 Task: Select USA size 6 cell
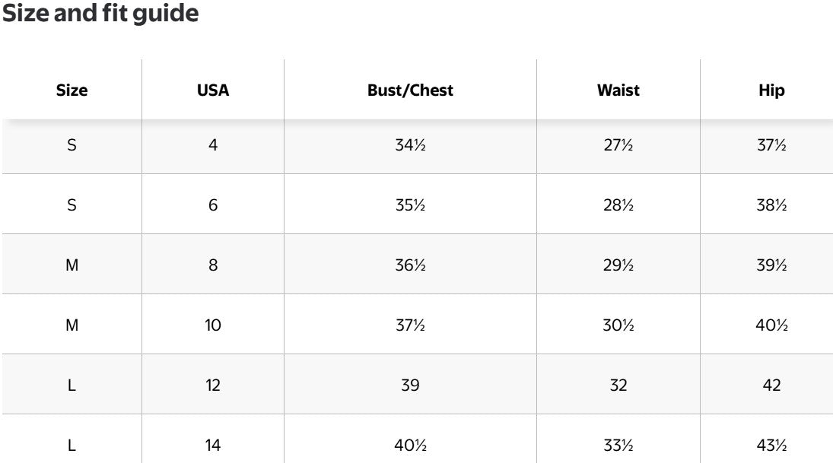click(213, 205)
